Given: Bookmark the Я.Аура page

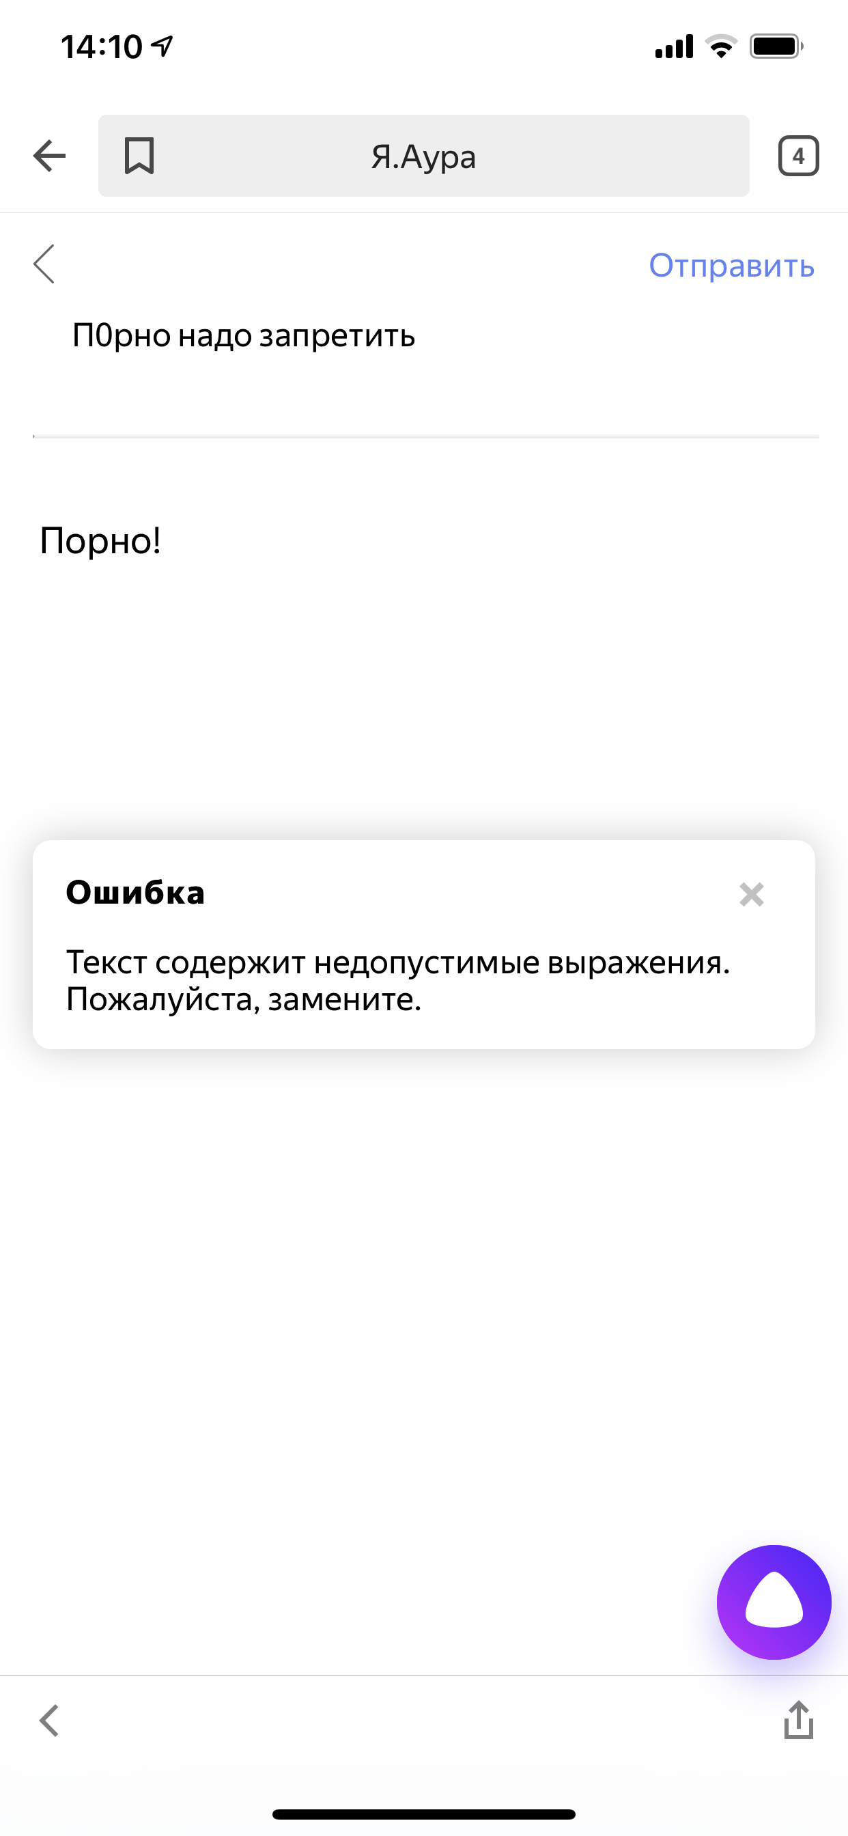Looking at the screenshot, I should (139, 156).
